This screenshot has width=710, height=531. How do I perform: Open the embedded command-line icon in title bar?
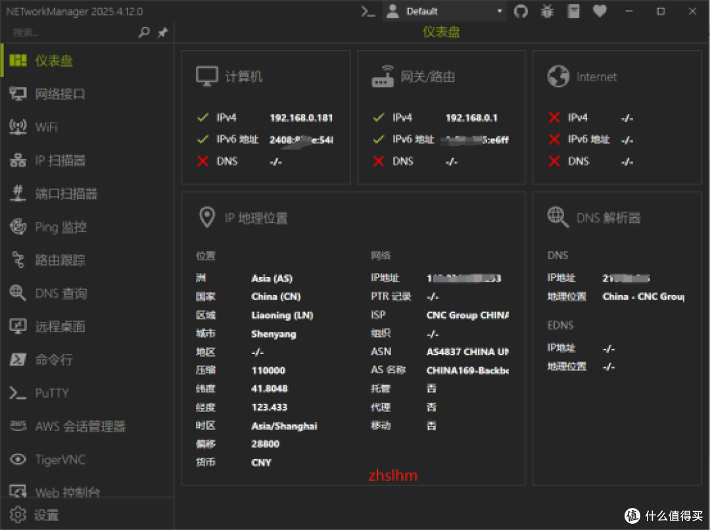coord(368,11)
